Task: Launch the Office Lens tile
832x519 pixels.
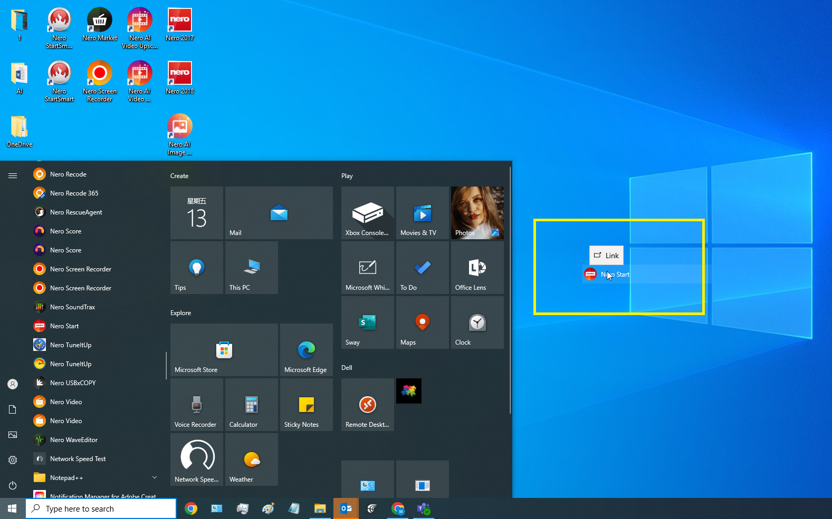Action: [x=477, y=268]
